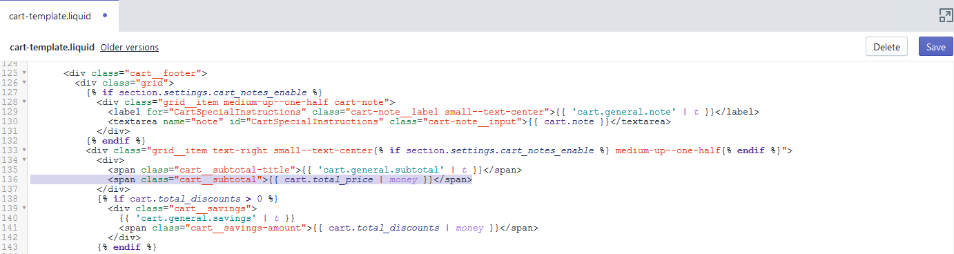
Task: Select line number 129 in the gutter
Action: pyautogui.click(x=10, y=111)
